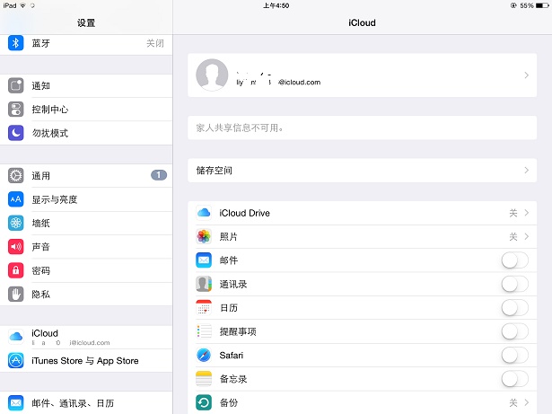
Task: Tap the 日历 Calendar icon
Action: (204, 308)
